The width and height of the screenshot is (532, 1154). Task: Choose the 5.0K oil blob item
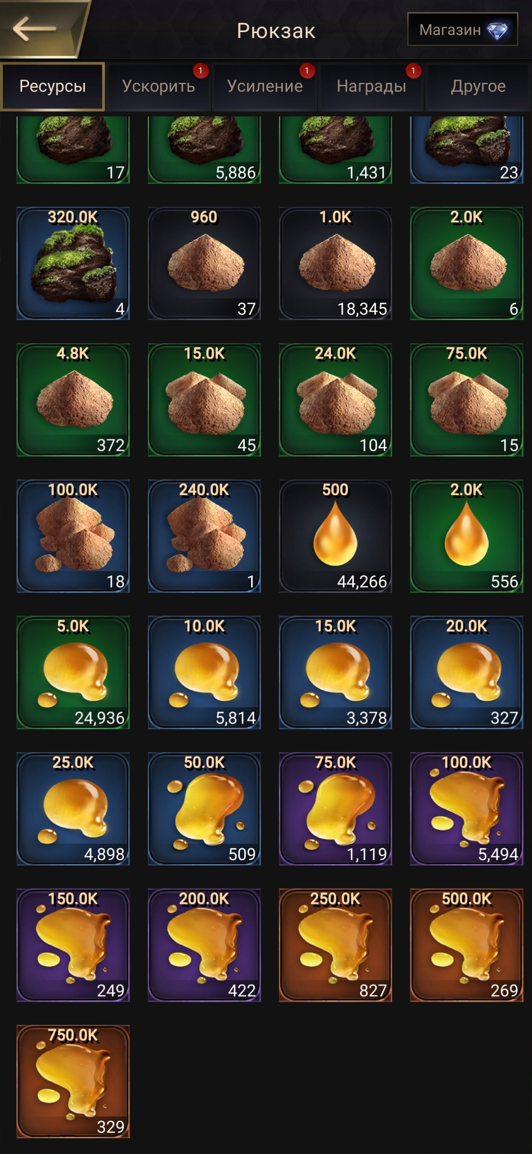point(73,673)
